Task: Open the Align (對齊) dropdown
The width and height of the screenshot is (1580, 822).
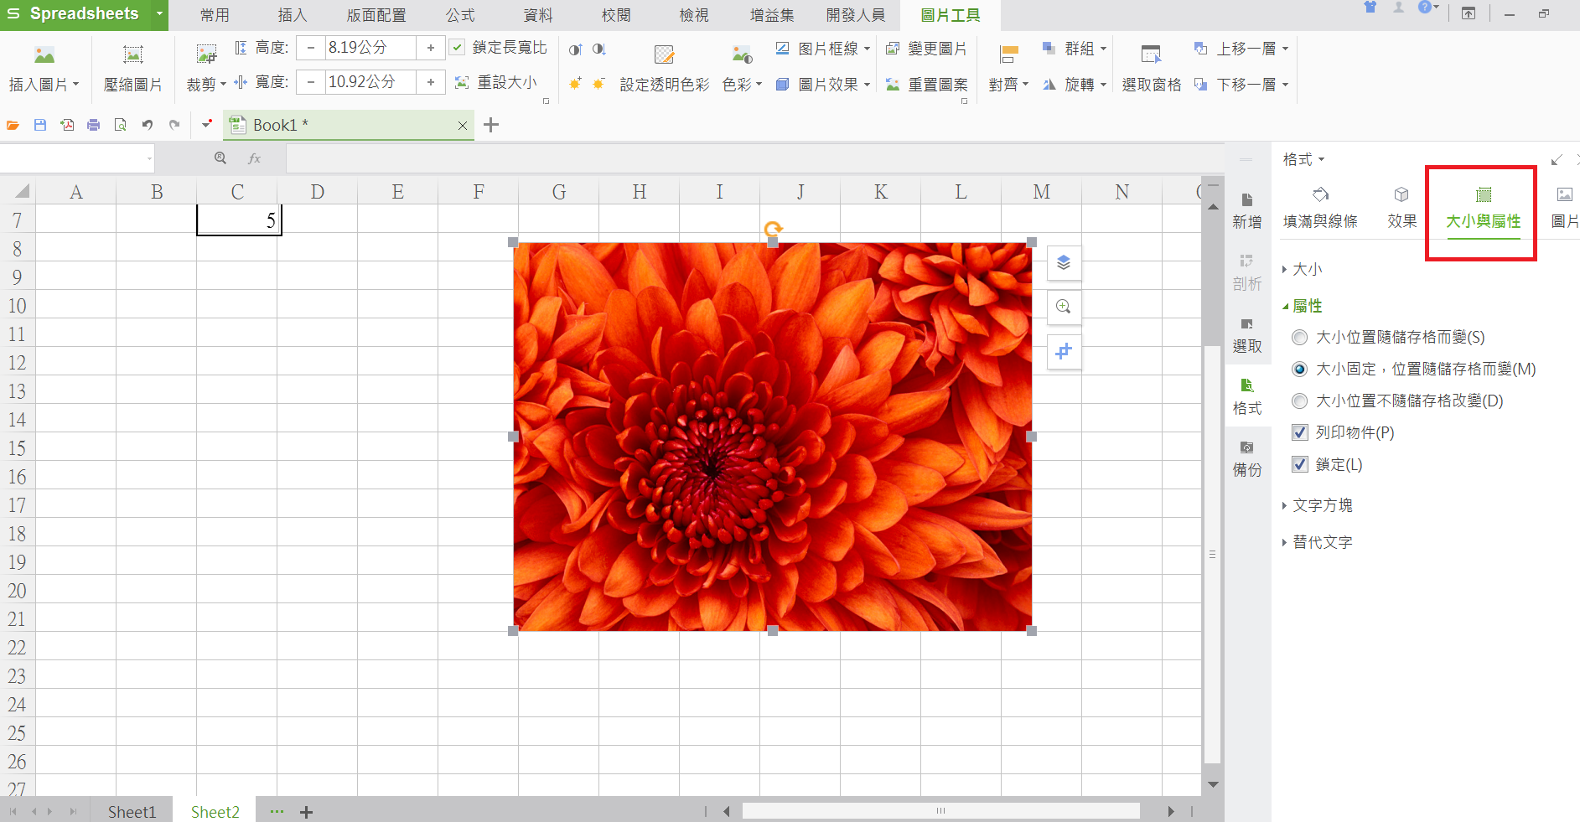Action: (x=1008, y=85)
